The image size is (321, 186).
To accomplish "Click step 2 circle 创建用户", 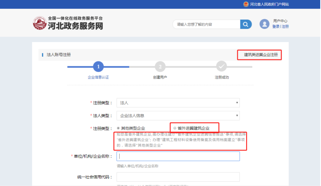I will pos(160,67).
